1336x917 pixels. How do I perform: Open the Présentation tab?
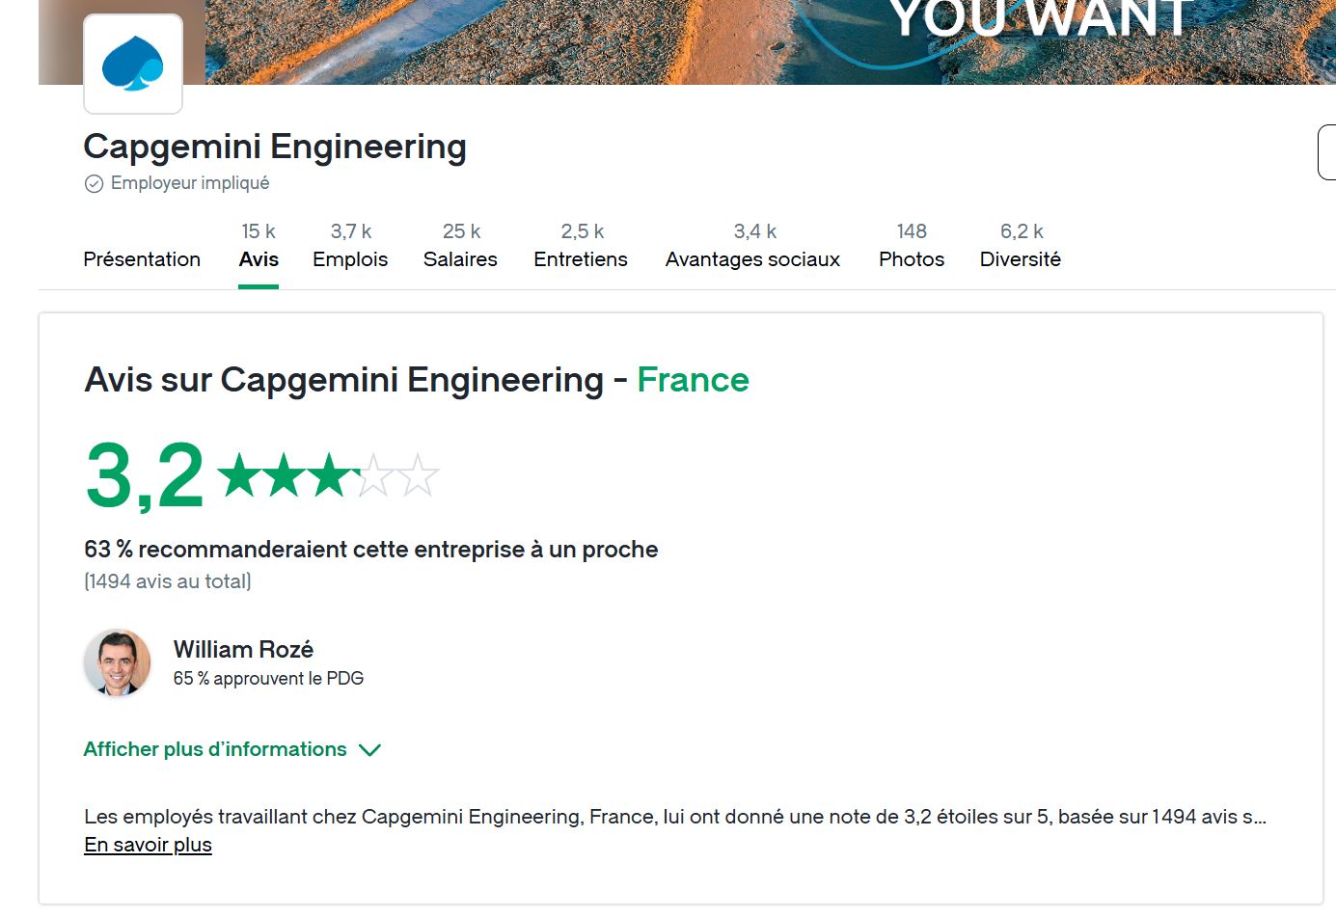coord(142,258)
